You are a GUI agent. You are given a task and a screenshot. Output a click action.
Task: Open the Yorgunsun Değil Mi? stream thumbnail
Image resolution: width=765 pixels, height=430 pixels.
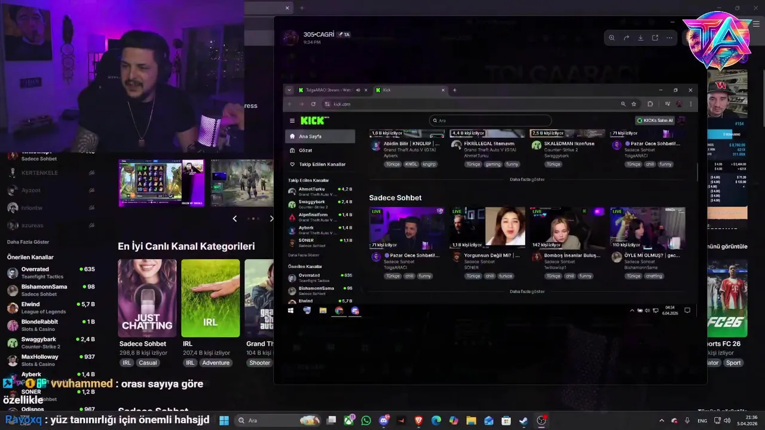pos(487,228)
